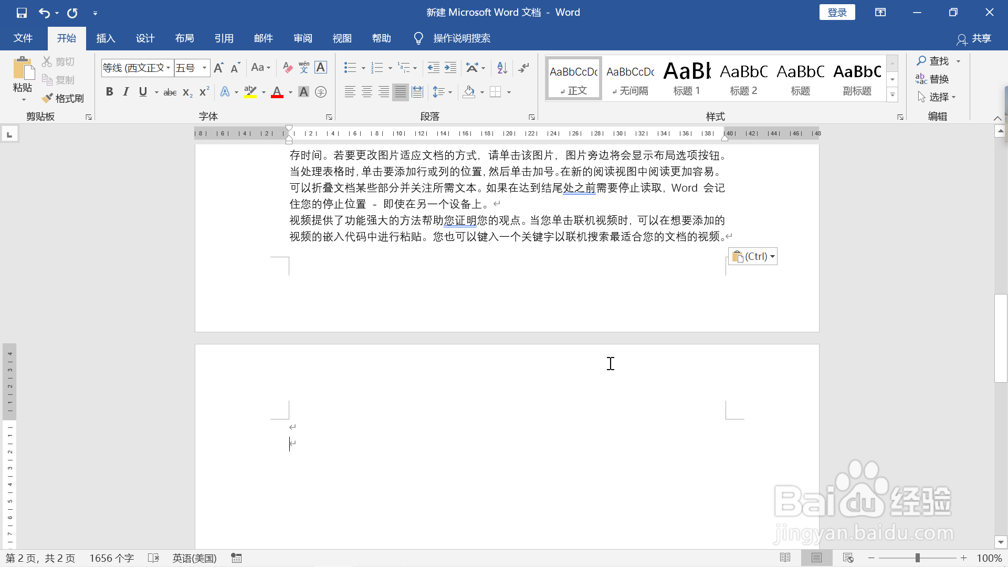The height and width of the screenshot is (567, 1008).
Task: Click the Strikethrough (abc) icon
Action: [170, 92]
